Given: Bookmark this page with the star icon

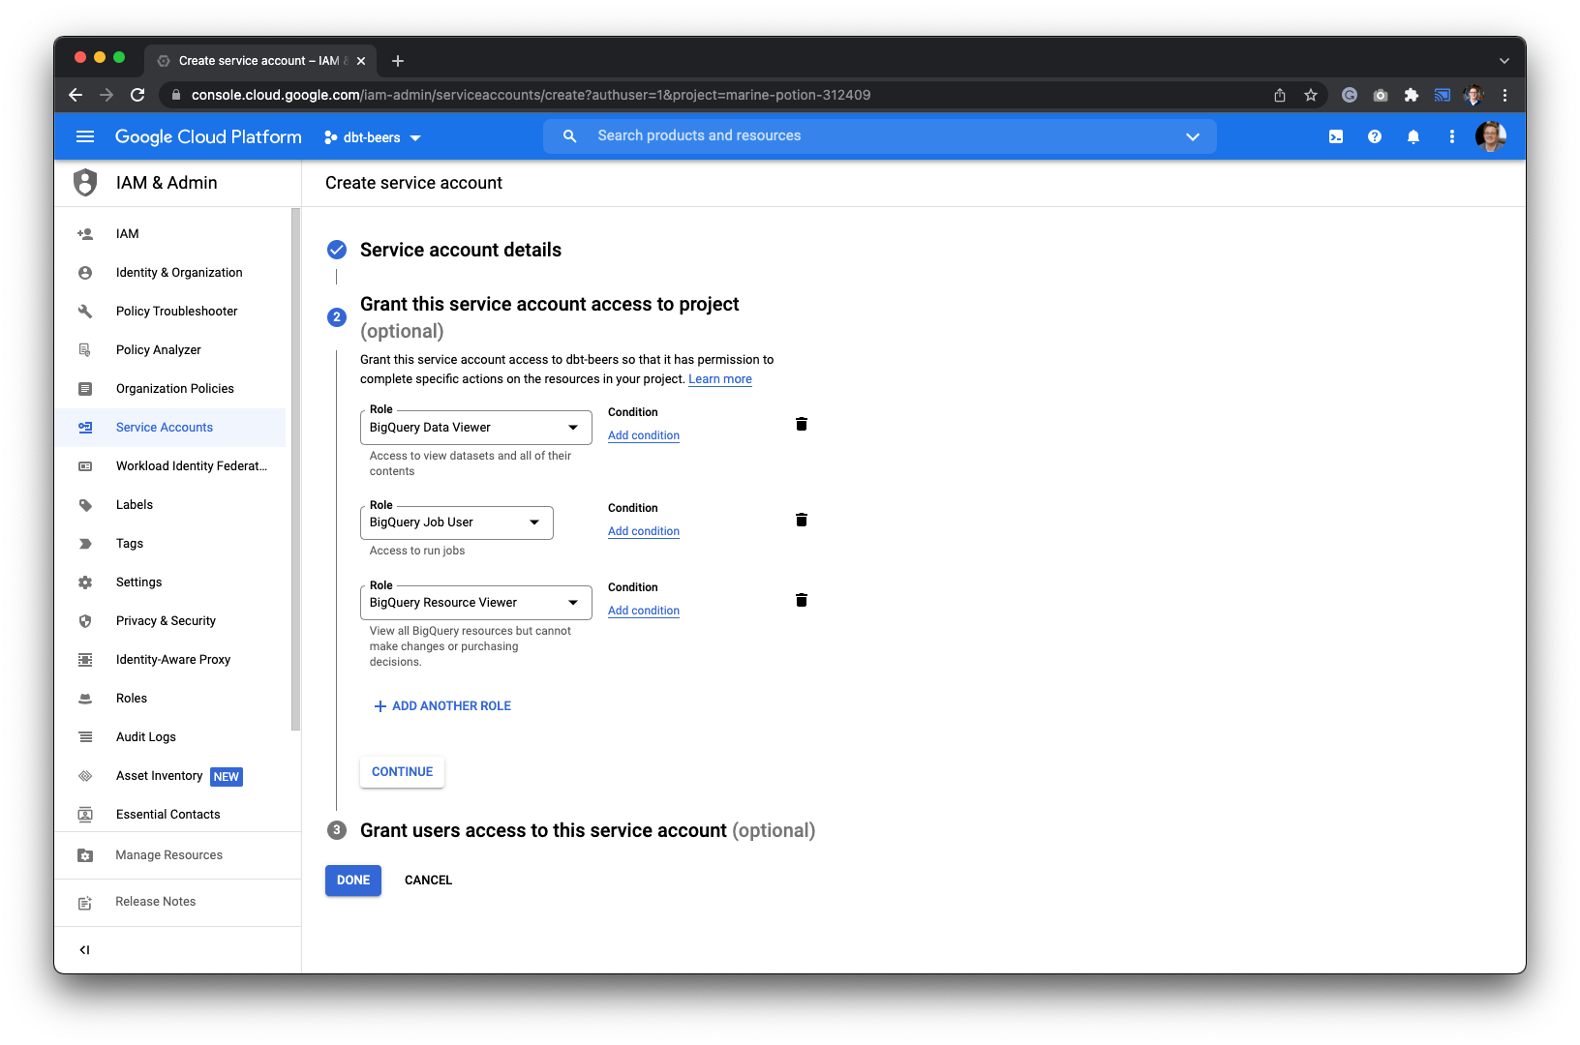Looking at the screenshot, I should (x=1311, y=95).
